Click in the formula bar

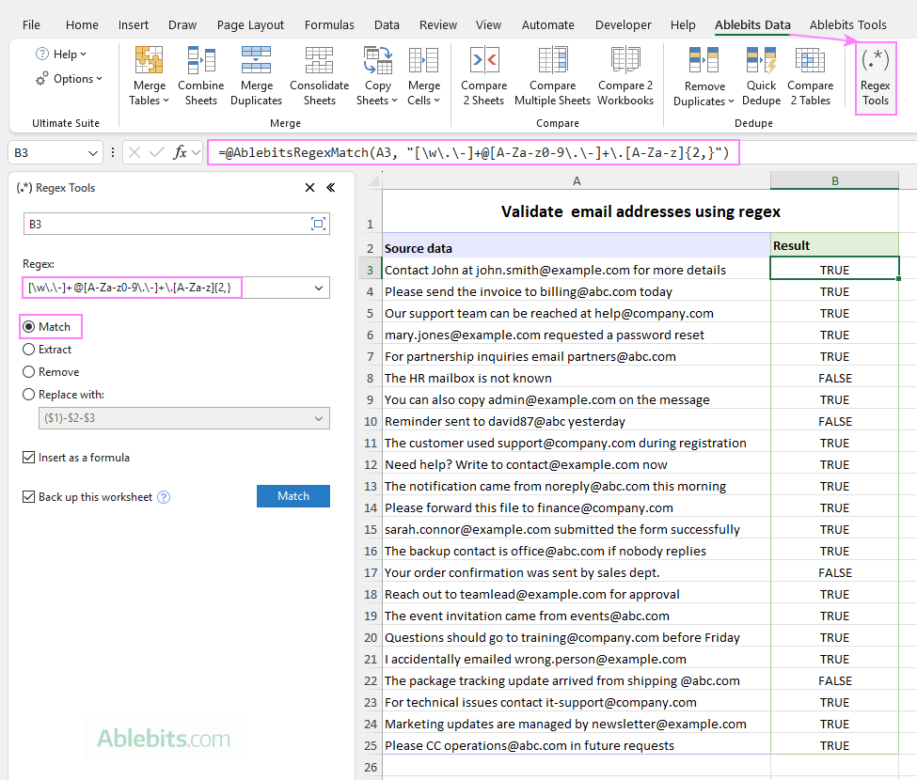tap(473, 152)
